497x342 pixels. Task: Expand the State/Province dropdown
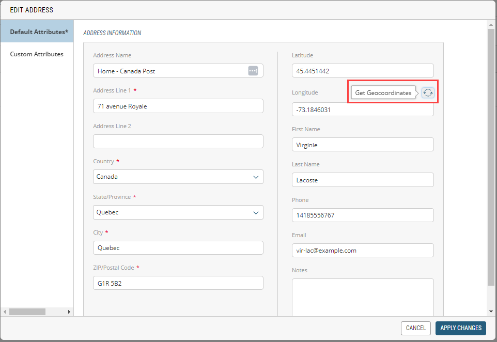[178, 212]
